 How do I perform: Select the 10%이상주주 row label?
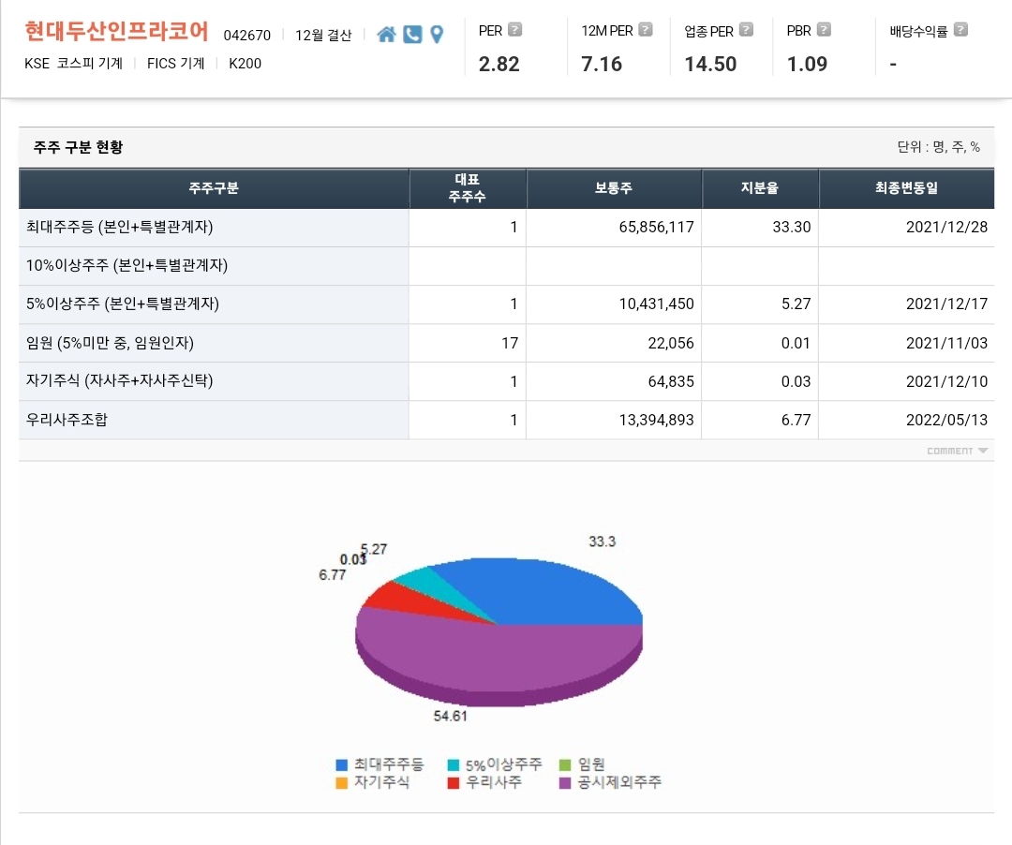coord(126,265)
